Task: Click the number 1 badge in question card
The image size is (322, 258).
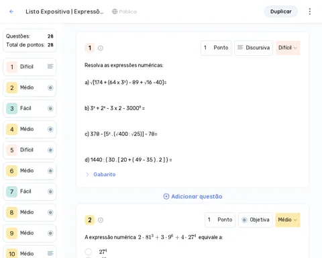Action: pos(90,48)
